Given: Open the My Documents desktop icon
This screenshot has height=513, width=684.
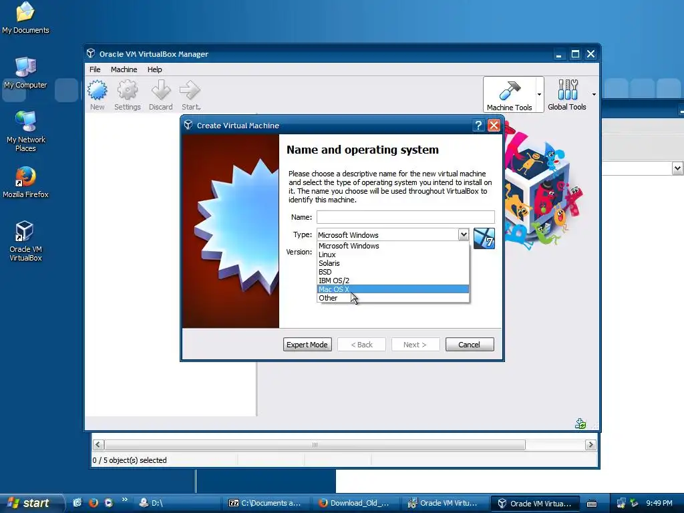Looking at the screenshot, I should coord(25,18).
